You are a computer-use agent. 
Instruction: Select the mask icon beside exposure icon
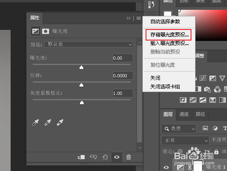[45, 31]
